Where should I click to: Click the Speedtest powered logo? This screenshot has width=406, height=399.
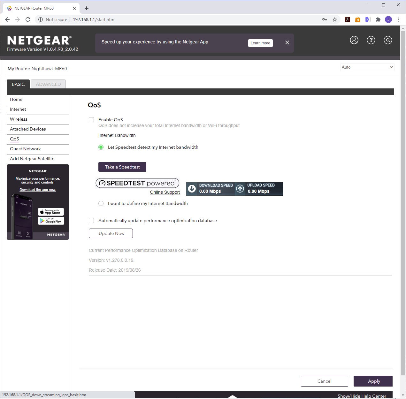(x=137, y=183)
